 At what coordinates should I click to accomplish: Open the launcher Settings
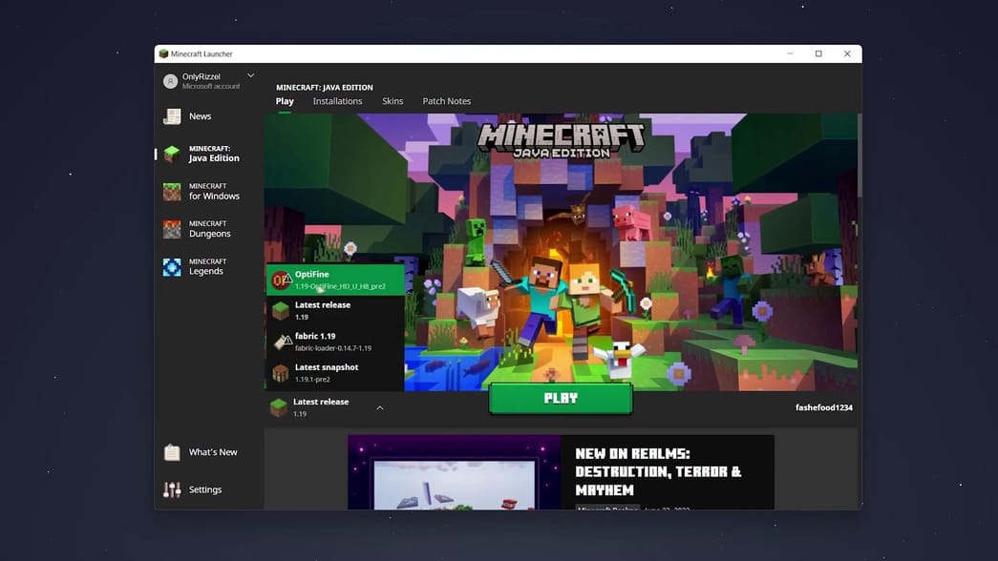pos(203,488)
